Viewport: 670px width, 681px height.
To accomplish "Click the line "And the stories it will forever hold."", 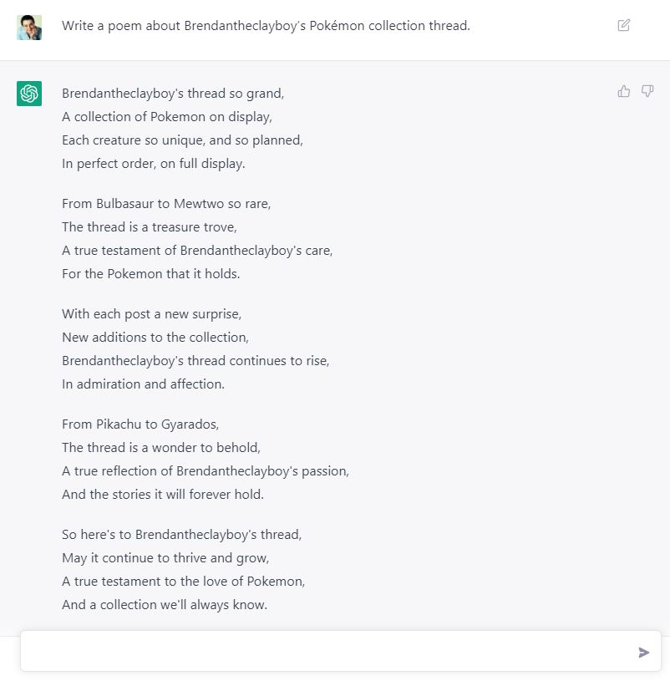I will [163, 495].
